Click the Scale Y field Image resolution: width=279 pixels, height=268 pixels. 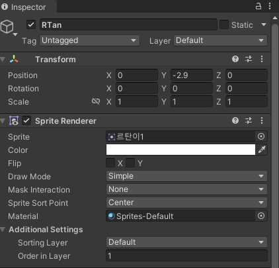coord(192,101)
